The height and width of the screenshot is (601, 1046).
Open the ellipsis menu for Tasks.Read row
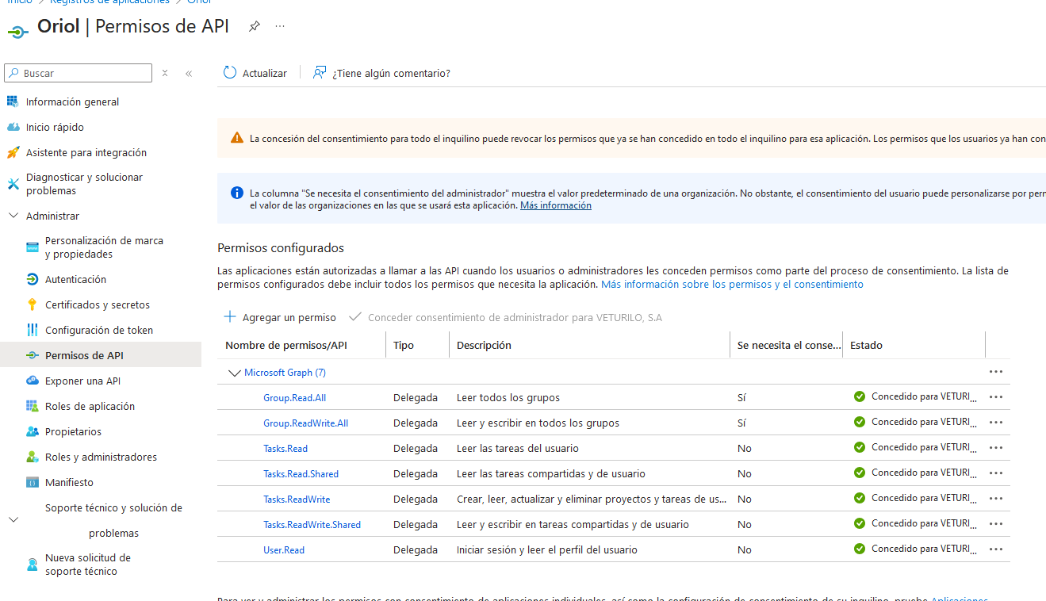tap(996, 448)
